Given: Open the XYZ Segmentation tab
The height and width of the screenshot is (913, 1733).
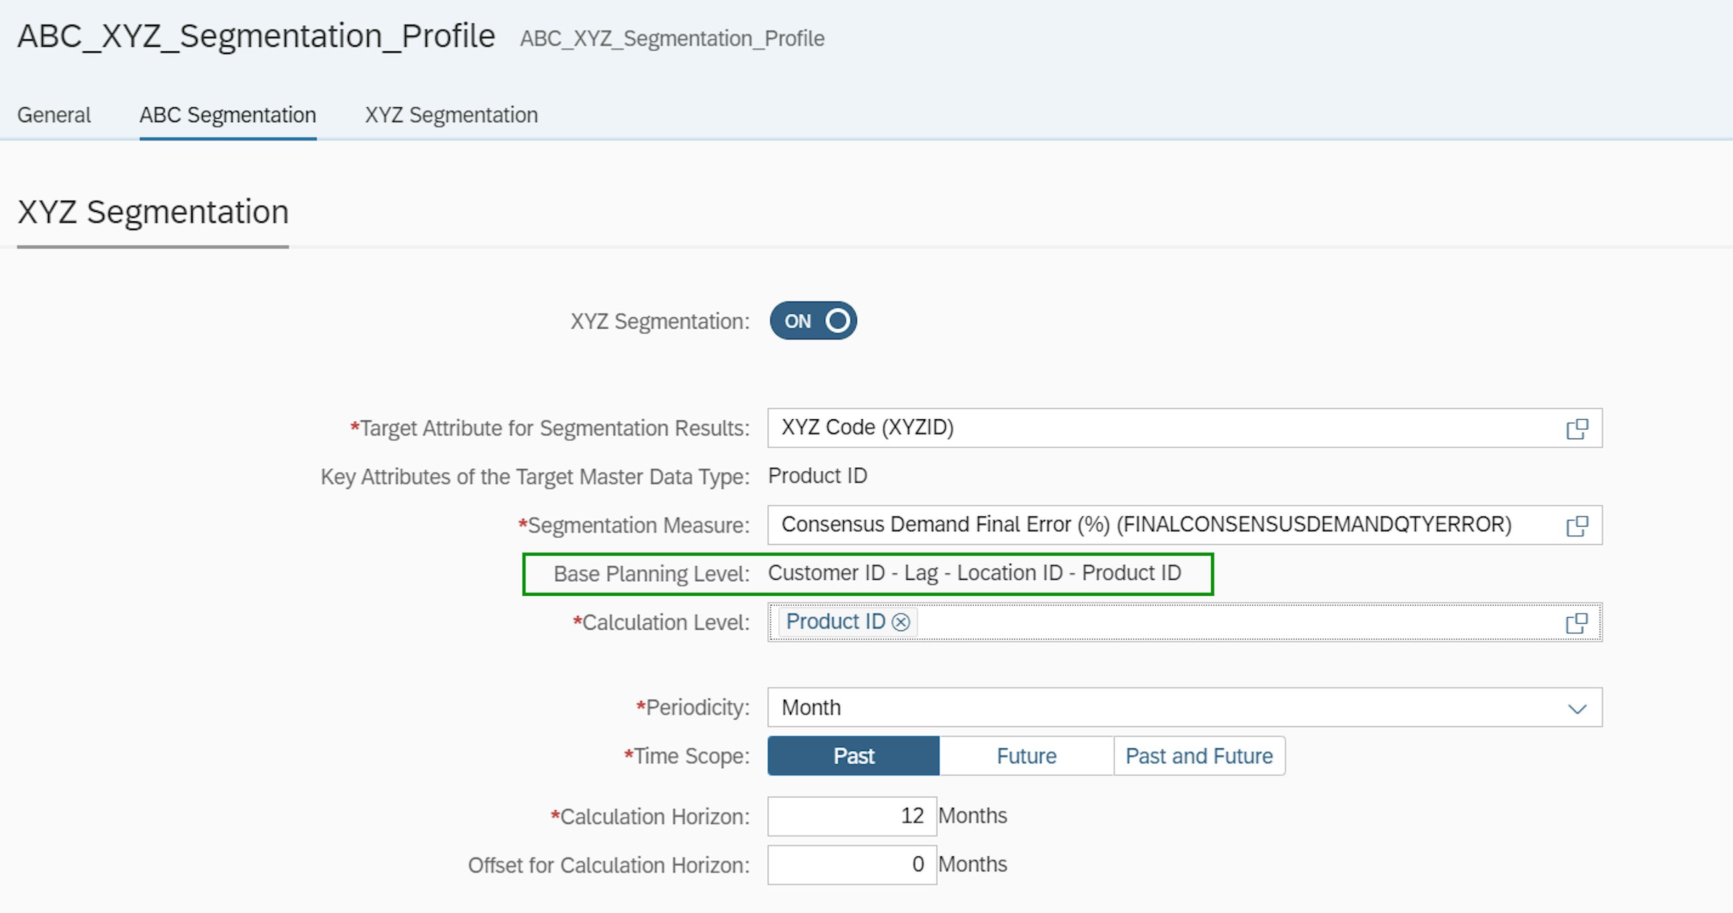Looking at the screenshot, I should [x=451, y=115].
